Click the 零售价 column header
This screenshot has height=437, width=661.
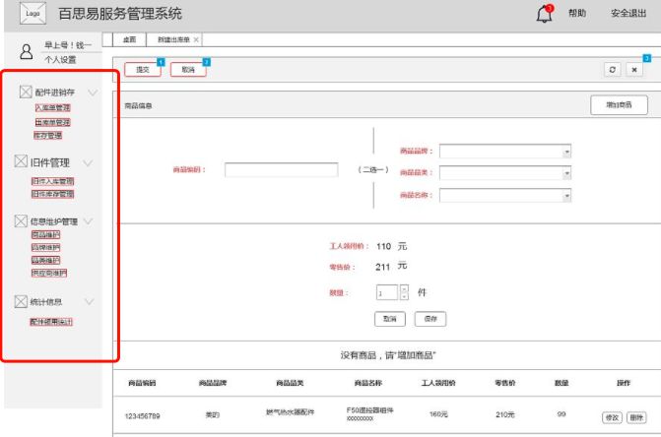coord(505,383)
